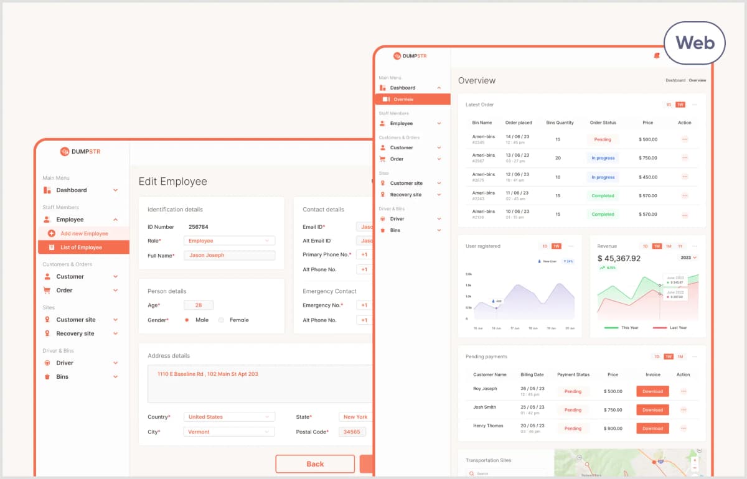Click the Bins trash icon in left sidebar

coord(47,377)
